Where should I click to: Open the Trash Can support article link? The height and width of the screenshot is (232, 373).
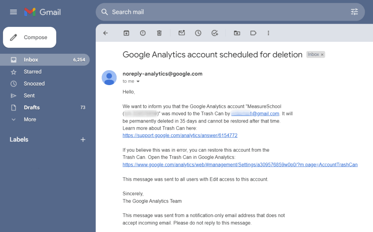point(180,135)
